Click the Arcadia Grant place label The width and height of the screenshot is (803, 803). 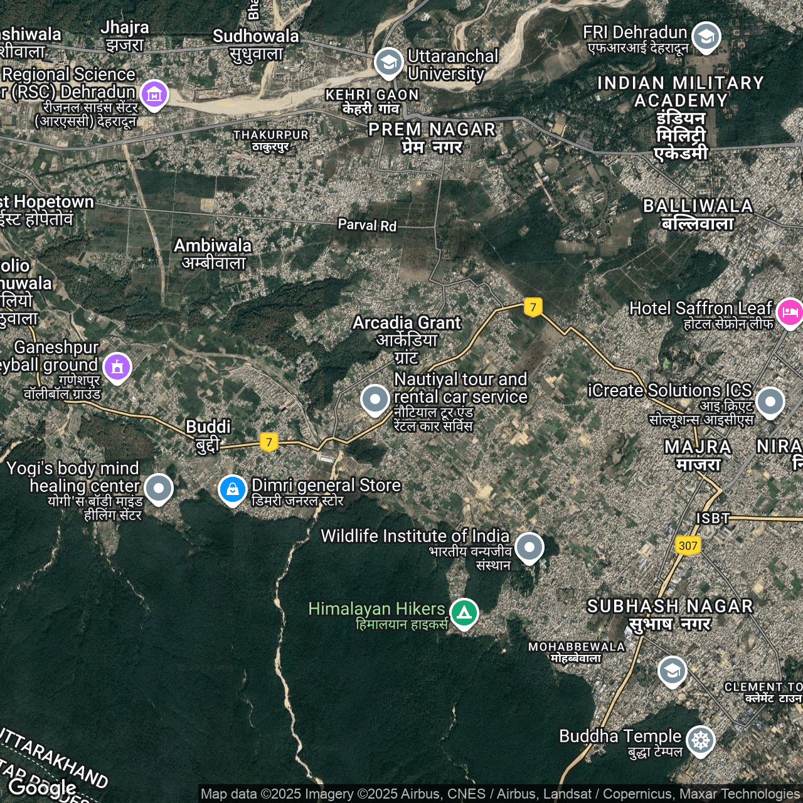(x=407, y=339)
